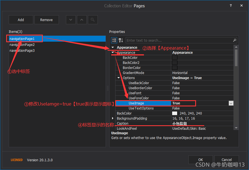Click the expander arrow next to BackgroundPadding
249x170 pixels.
tap(113, 118)
